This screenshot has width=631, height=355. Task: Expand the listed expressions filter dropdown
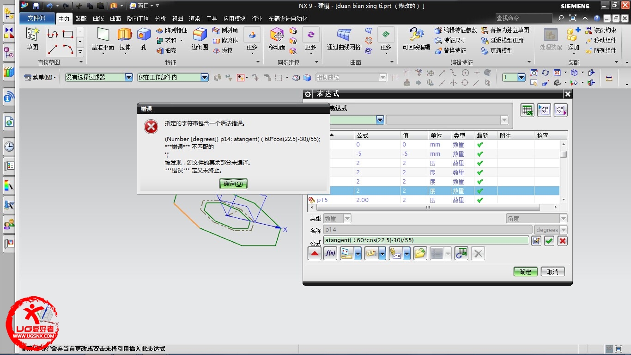coord(380,120)
